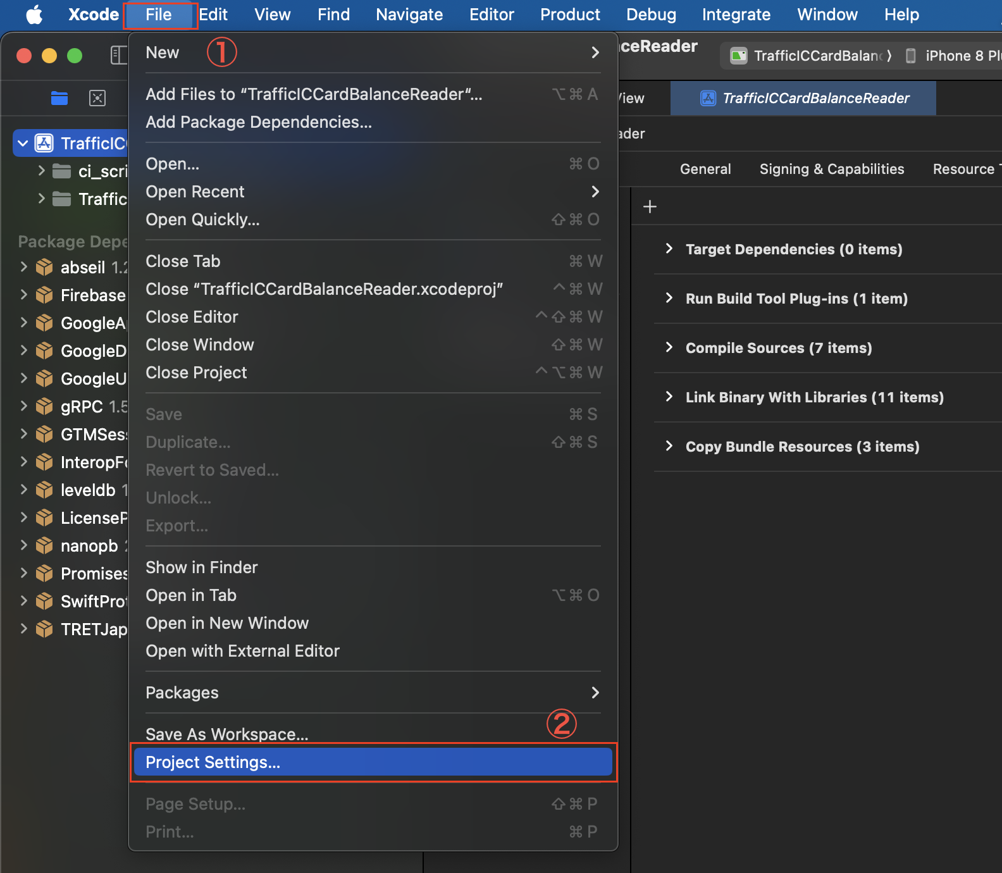Select the TrafficICCardBalanc scheme selector
The width and height of the screenshot is (1002, 873).
[x=810, y=56]
